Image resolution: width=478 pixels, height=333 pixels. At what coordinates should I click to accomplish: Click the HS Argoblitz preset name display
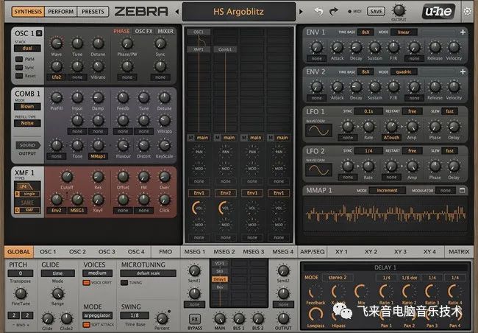(x=239, y=12)
